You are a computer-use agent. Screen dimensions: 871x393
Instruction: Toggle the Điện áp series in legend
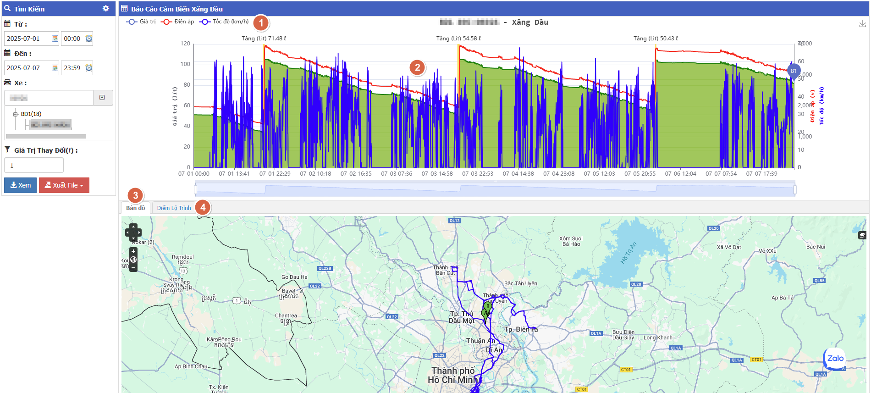[x=178, y=22]
